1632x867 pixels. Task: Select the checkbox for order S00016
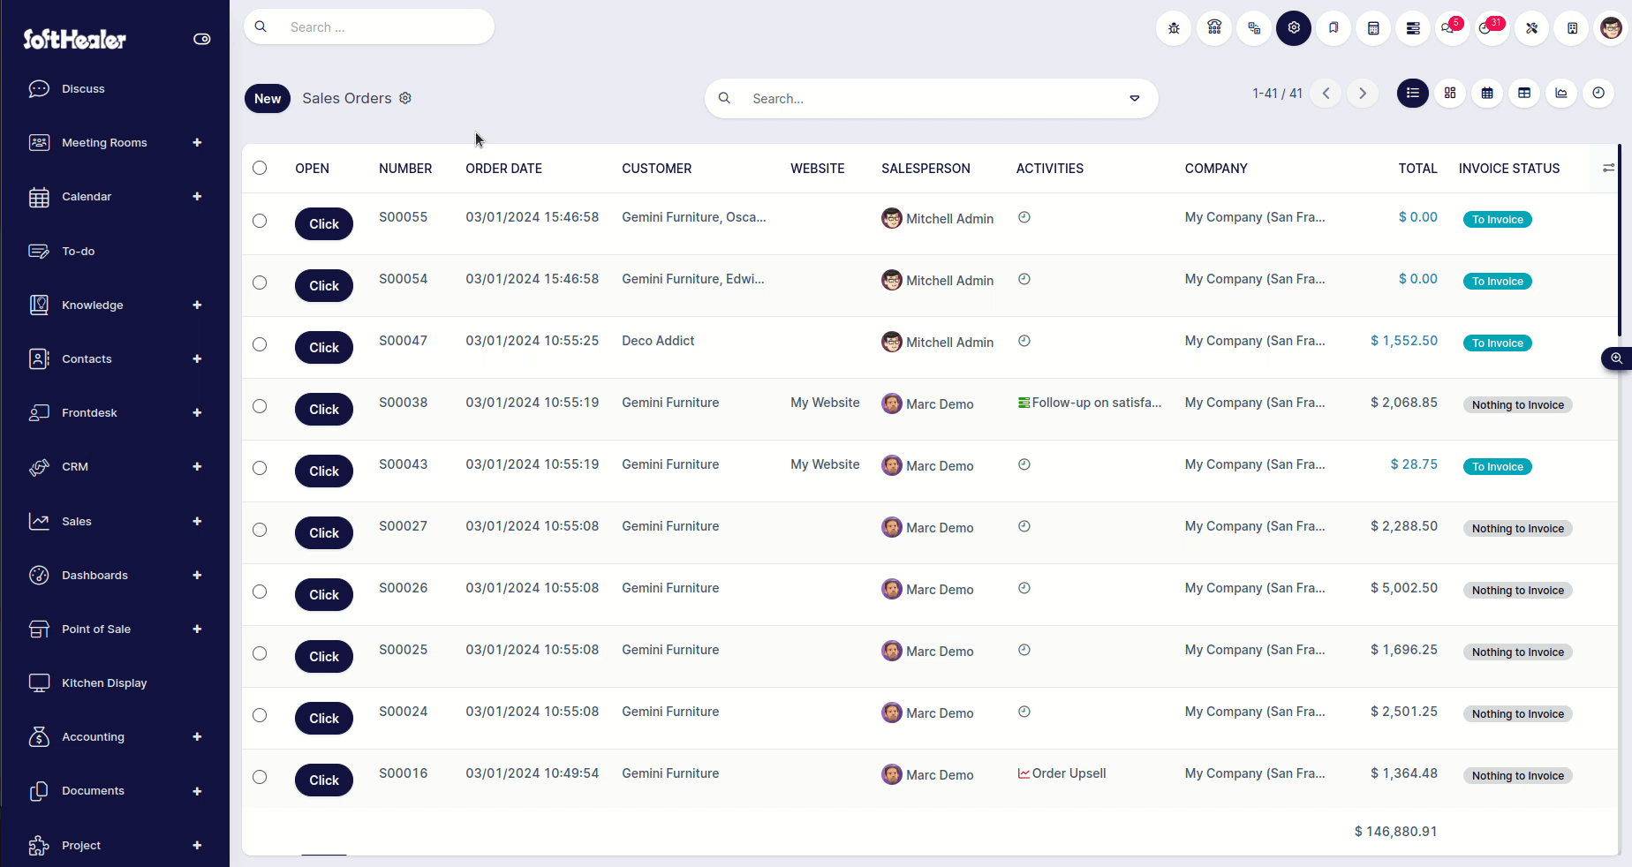(260, 777)
